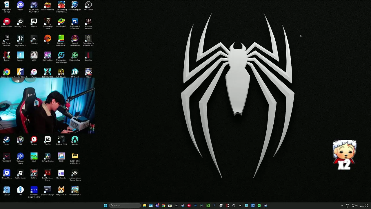Select the Storyboarder desktop shortcut
Image resolution: width=371 pixels, height=209 pixels.
[x=61, y=174]
